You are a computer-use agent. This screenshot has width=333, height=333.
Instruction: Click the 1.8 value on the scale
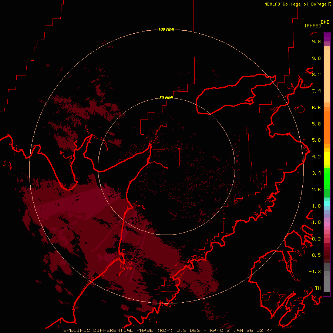316,206
